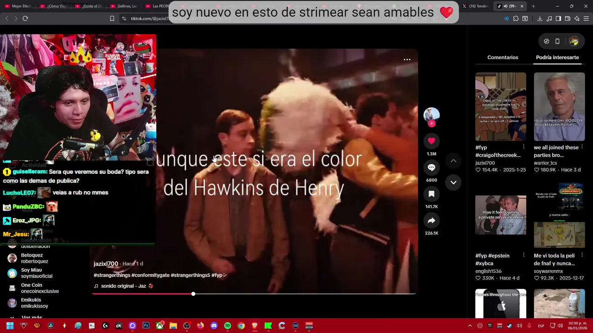Open the Windows Start menu
This screenshot has height=333, width=593.
click(10, 326)
